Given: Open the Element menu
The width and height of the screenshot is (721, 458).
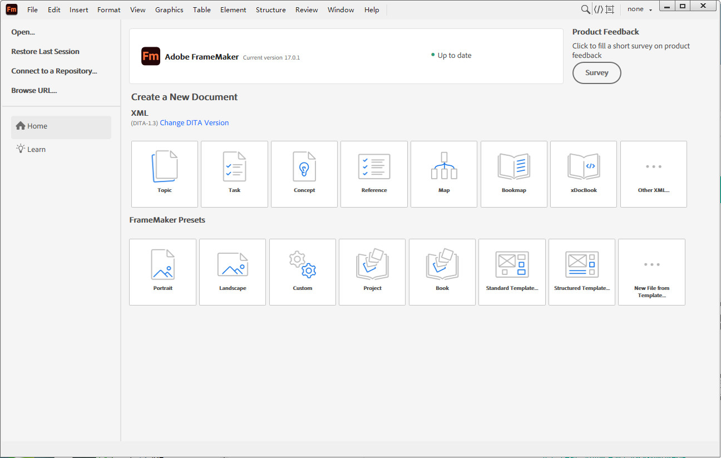Looking at the screenshot, I should [233, 9].
